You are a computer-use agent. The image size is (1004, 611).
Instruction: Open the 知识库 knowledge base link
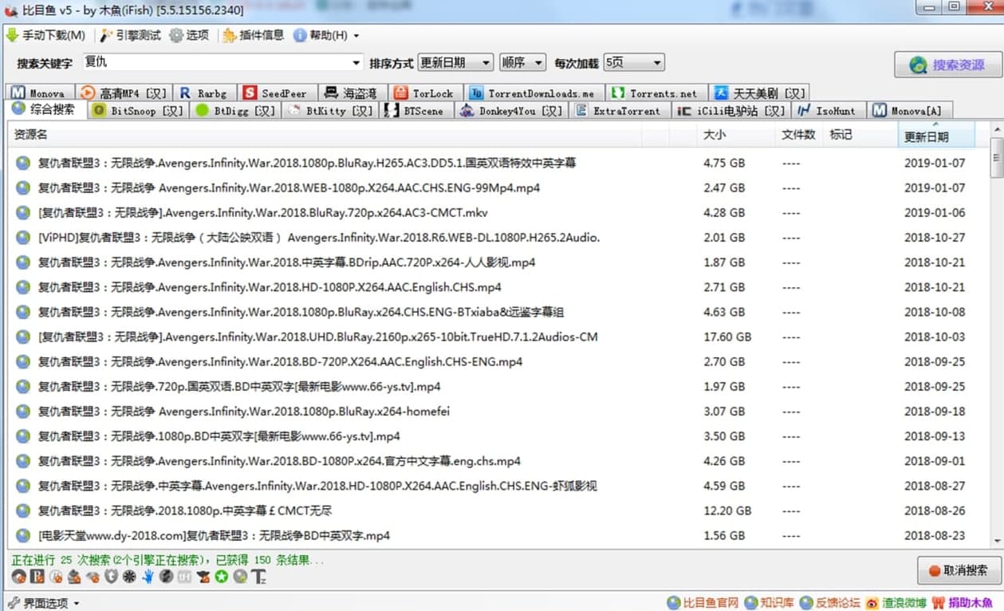point(769,602)
